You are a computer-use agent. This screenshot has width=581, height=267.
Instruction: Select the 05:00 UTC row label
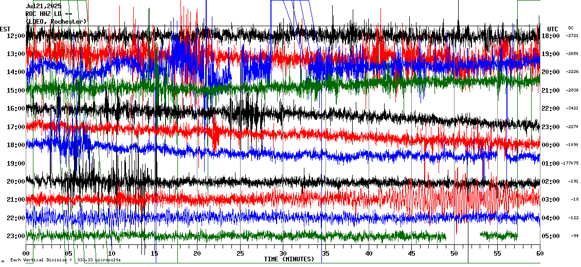[x=551, y=236]
